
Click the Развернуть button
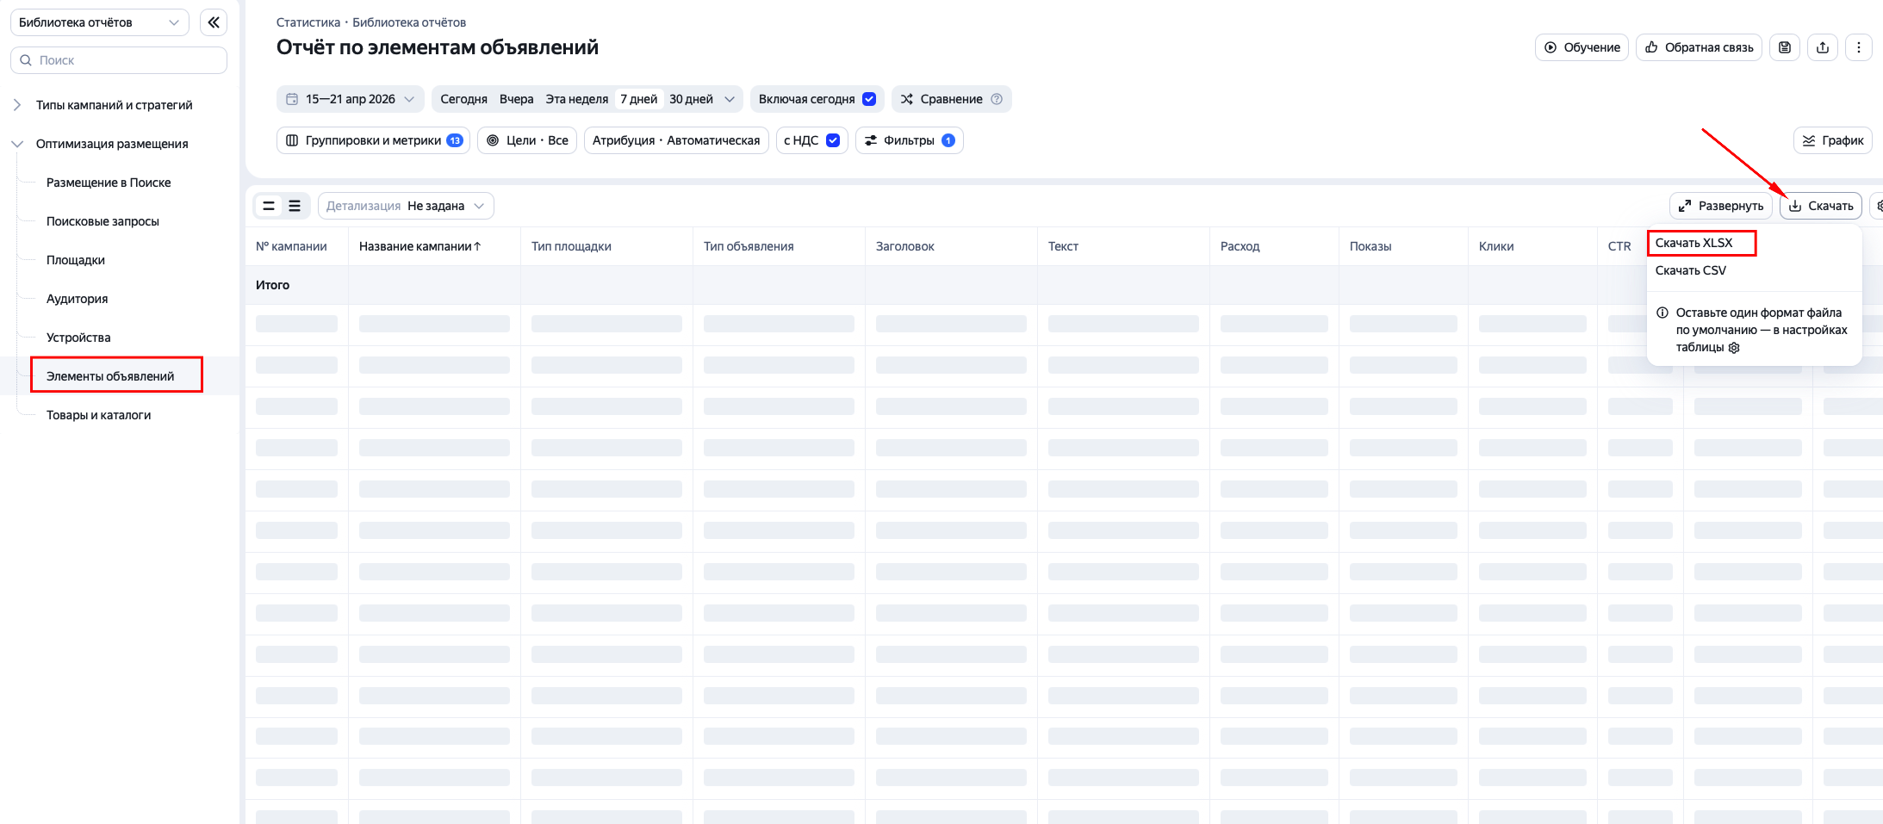click(1720, 206)
